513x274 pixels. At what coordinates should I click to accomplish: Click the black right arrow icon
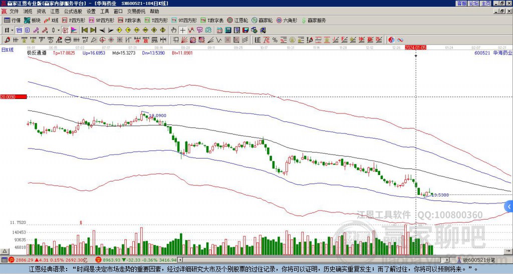click(x=111, y=30)
